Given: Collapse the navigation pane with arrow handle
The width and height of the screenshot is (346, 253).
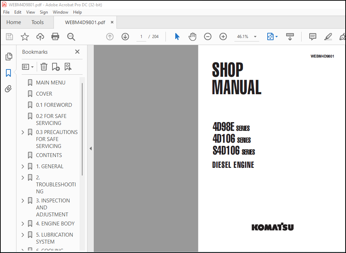Looking at the screenshot, I should pyautogui.click(x=91, y=148).
